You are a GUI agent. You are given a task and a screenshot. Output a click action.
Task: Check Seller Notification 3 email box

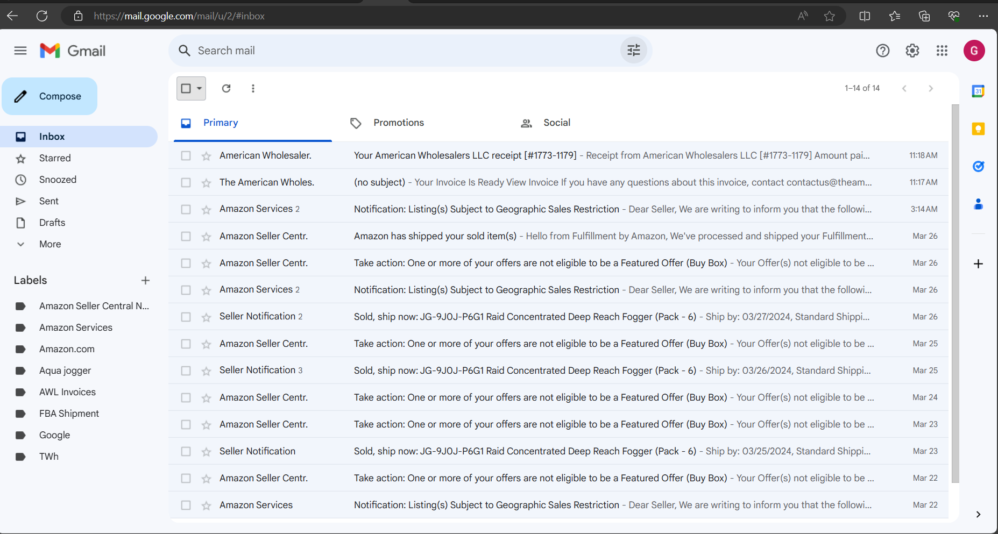click(186, 371)
